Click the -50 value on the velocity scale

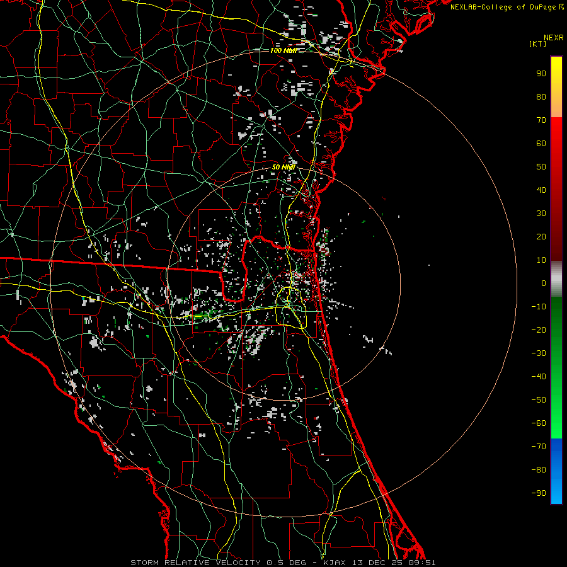click(x=539, y=400)
